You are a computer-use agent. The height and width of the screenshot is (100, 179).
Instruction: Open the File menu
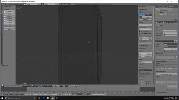(x=6, y=4)
